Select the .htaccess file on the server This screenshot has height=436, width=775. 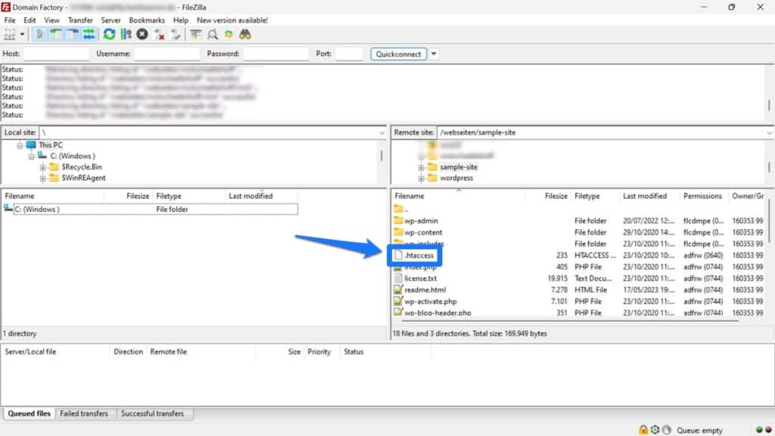point(417,255)
